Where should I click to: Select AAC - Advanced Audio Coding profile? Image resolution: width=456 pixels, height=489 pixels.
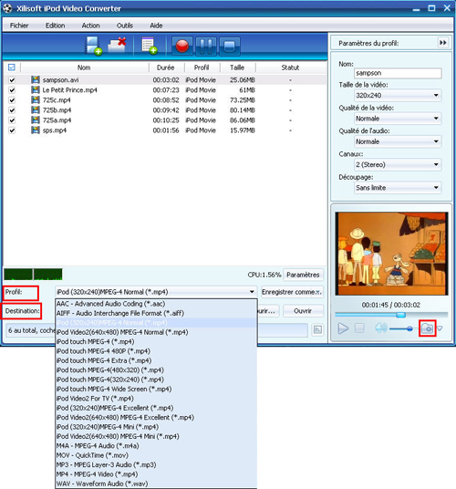[156, 304]
